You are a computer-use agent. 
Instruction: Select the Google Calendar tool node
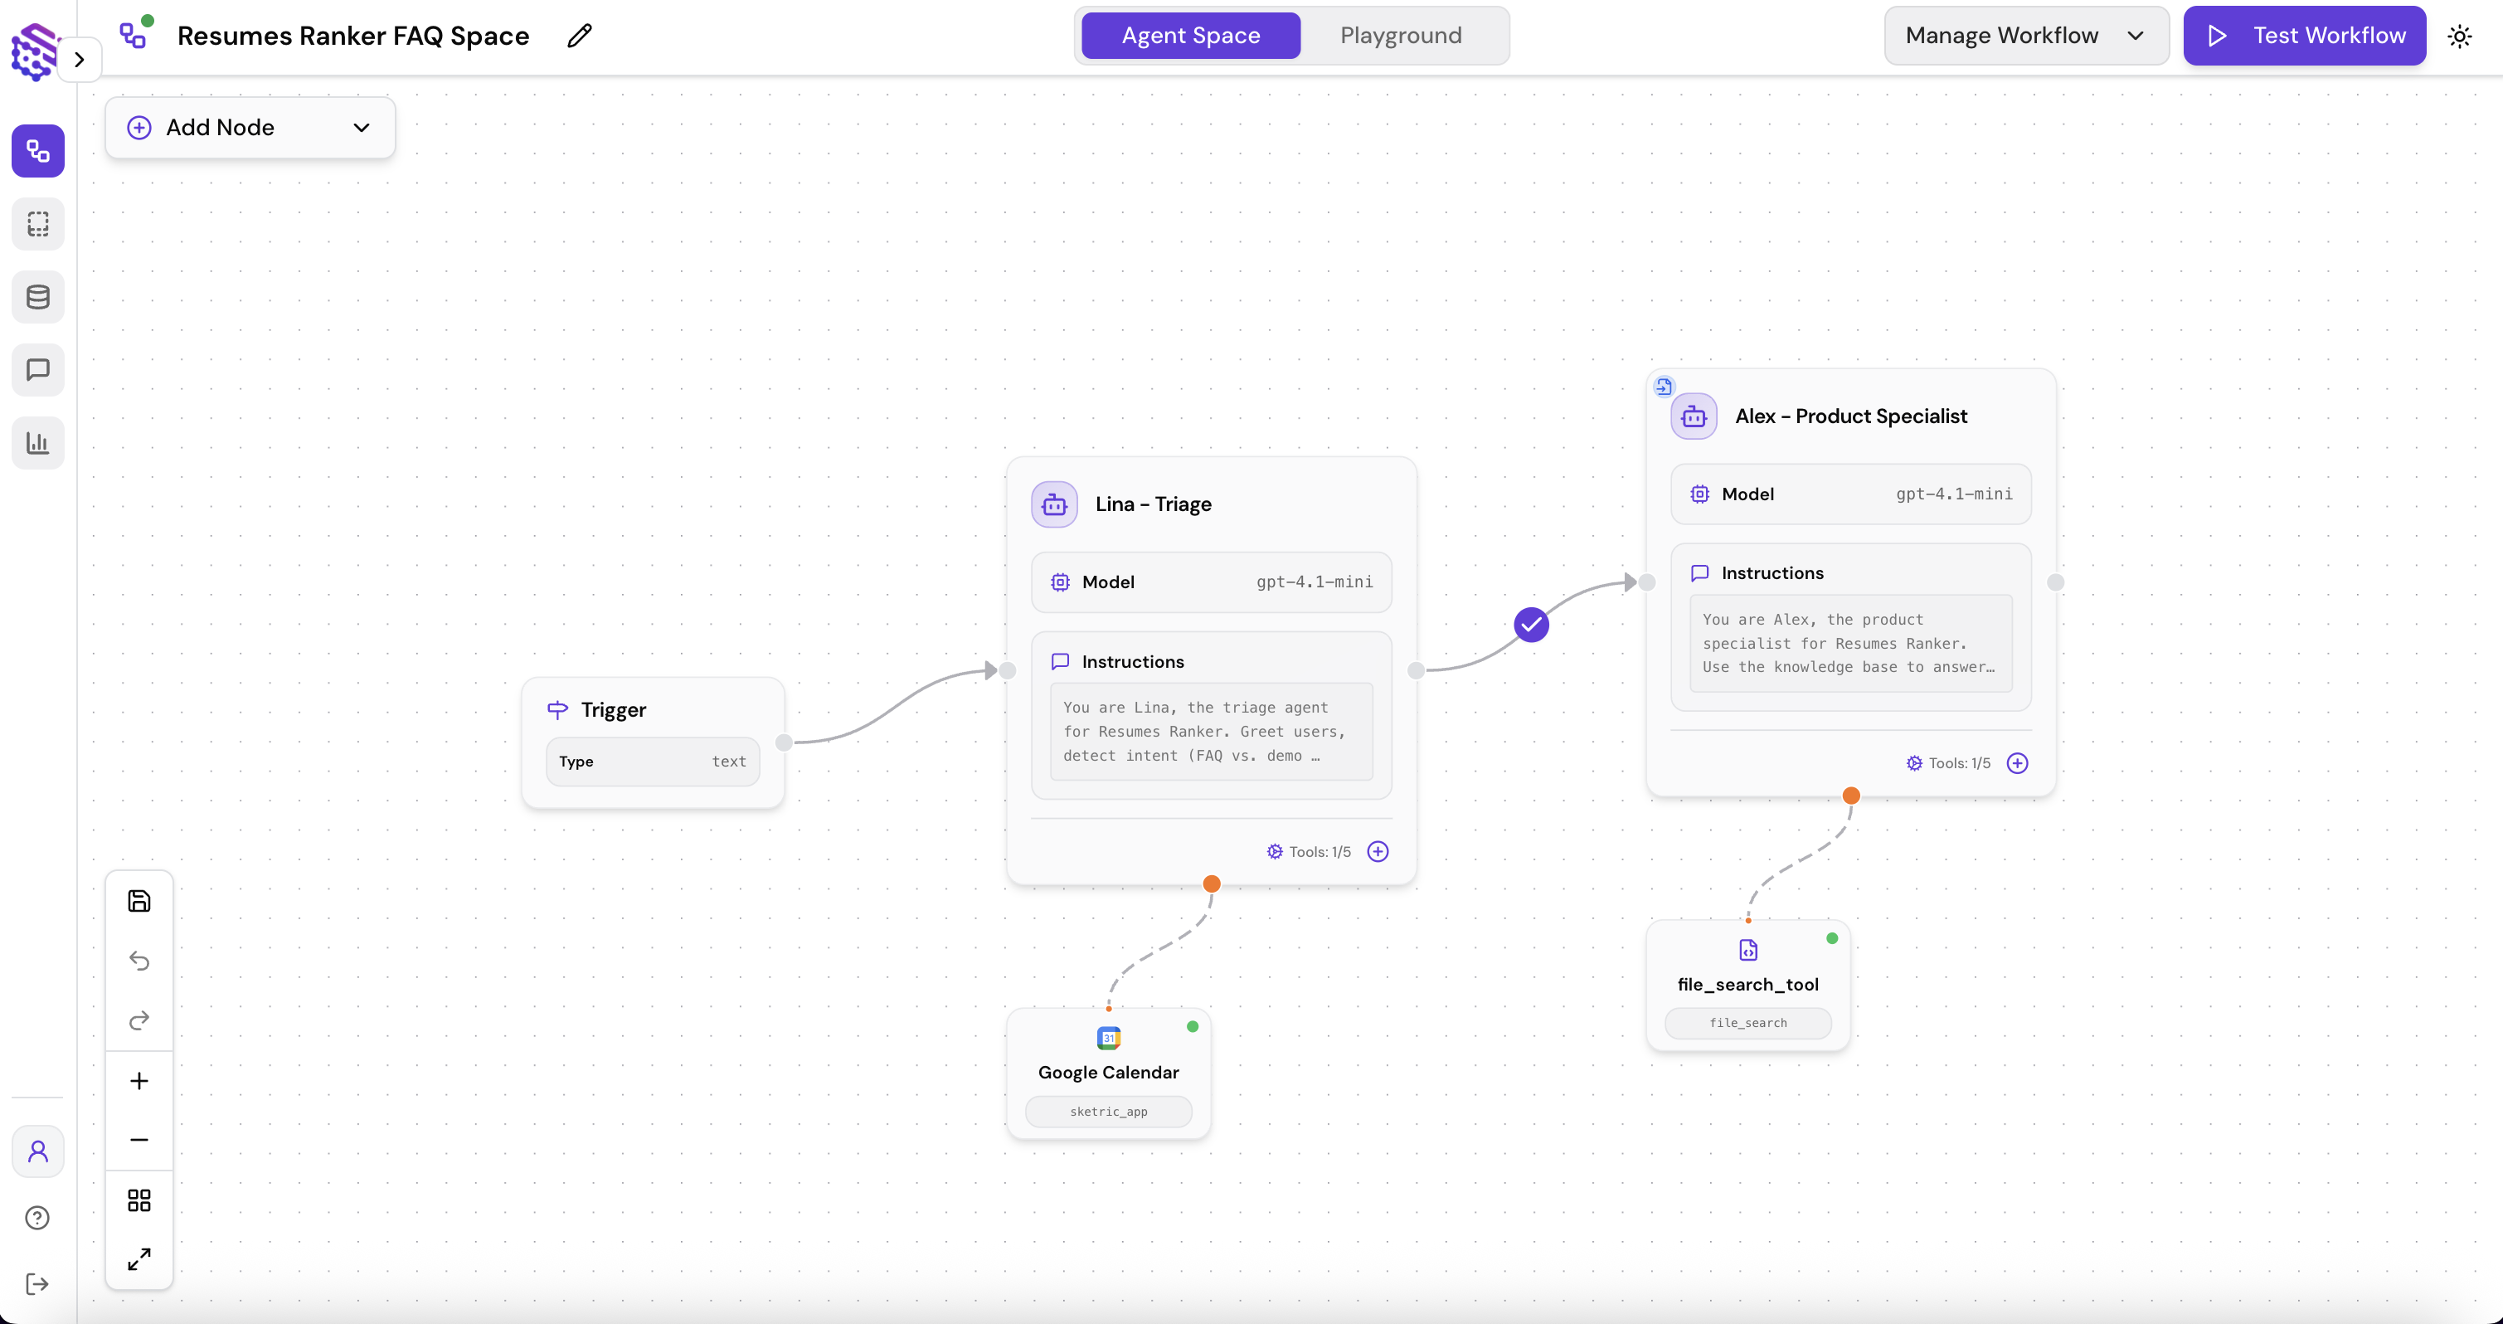click(x=1108, y=1073)
